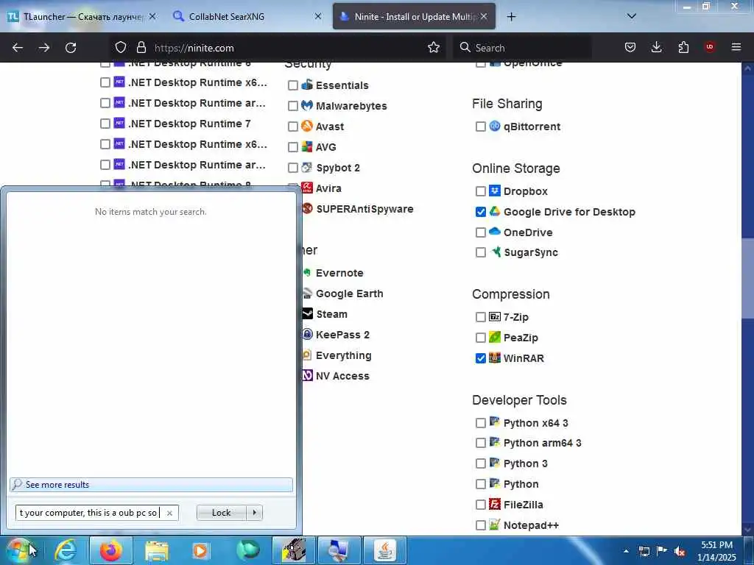Open the Firefox hamburger menu

(x=736, y=48)
